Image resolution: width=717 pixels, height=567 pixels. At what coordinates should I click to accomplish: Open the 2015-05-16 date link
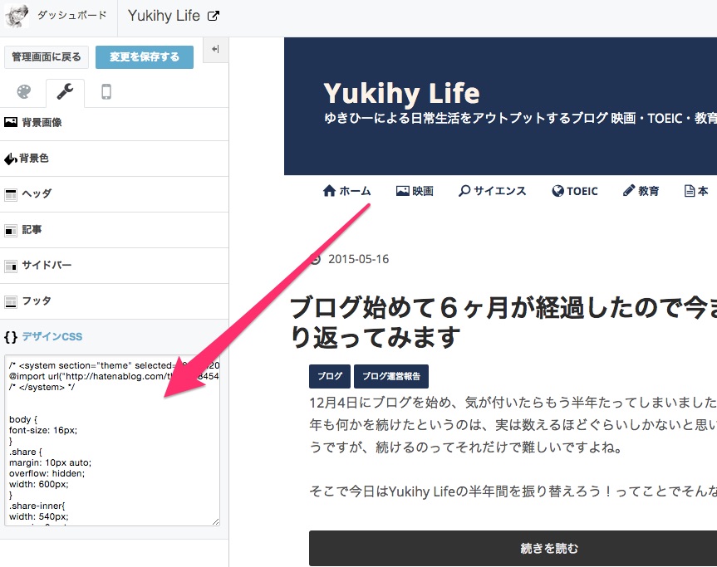point(359,260)
